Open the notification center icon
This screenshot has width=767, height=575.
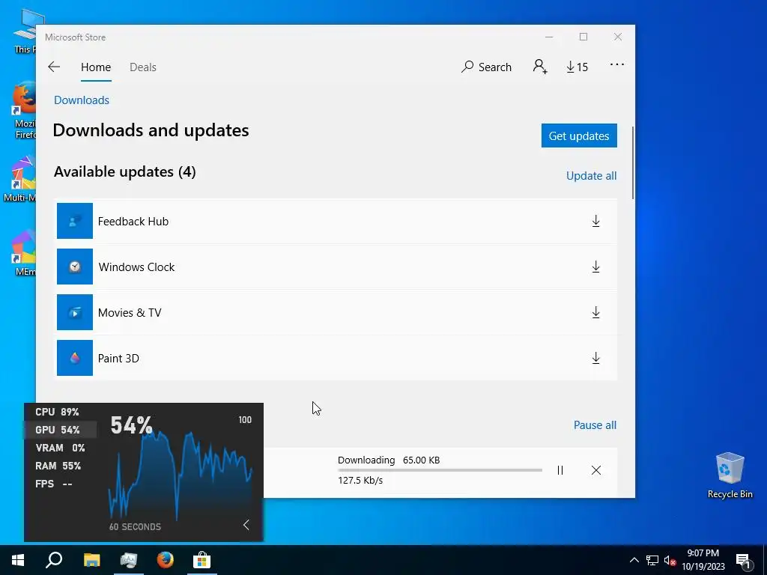744,561
